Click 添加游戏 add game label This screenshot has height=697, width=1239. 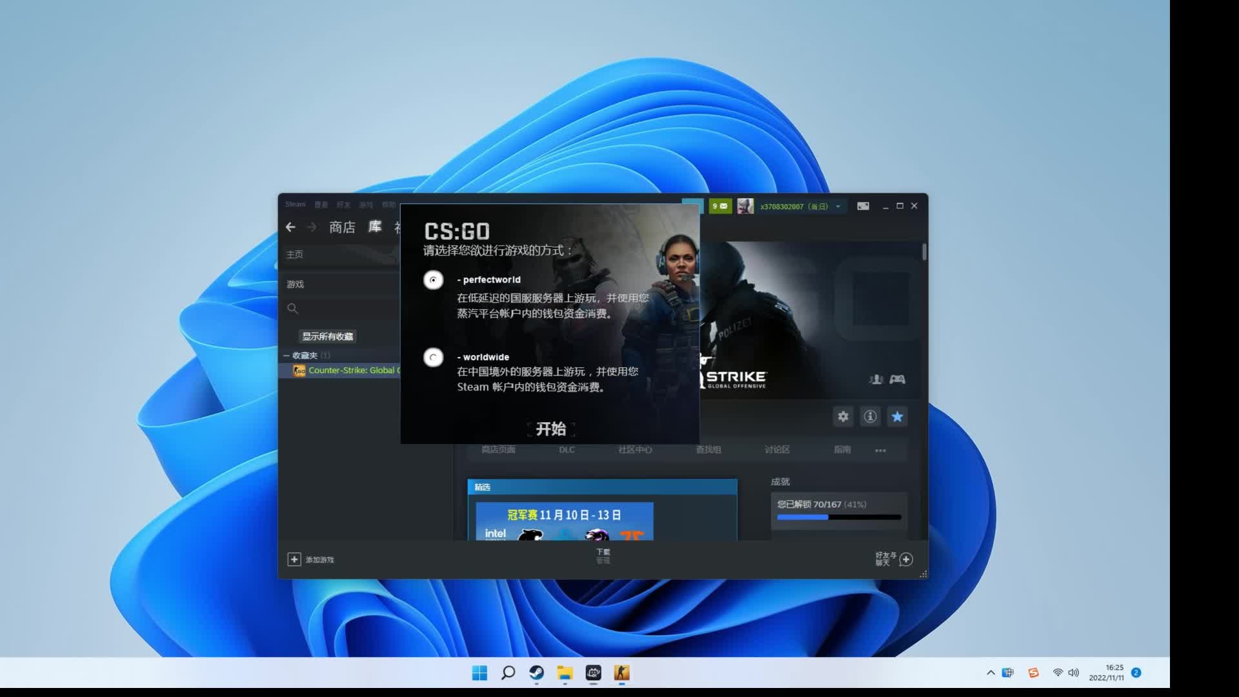coord(319,560)
